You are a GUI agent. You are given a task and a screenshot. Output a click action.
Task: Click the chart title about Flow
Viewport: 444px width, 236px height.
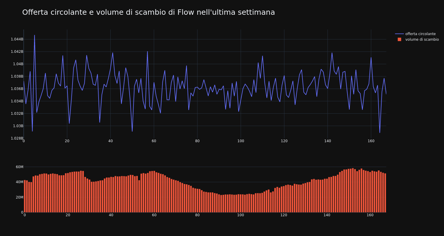point(149,12)
